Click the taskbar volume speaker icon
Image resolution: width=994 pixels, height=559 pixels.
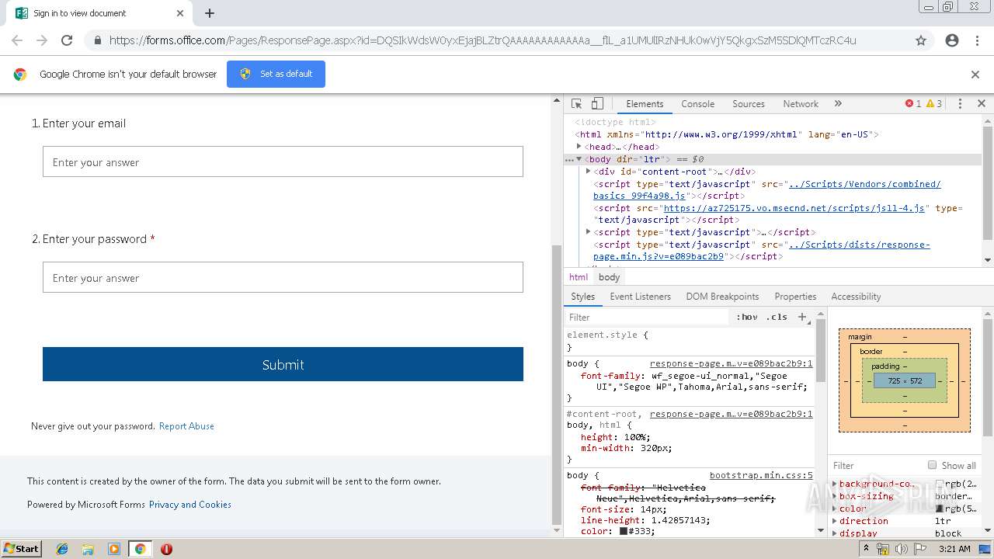tap(901, 549)
